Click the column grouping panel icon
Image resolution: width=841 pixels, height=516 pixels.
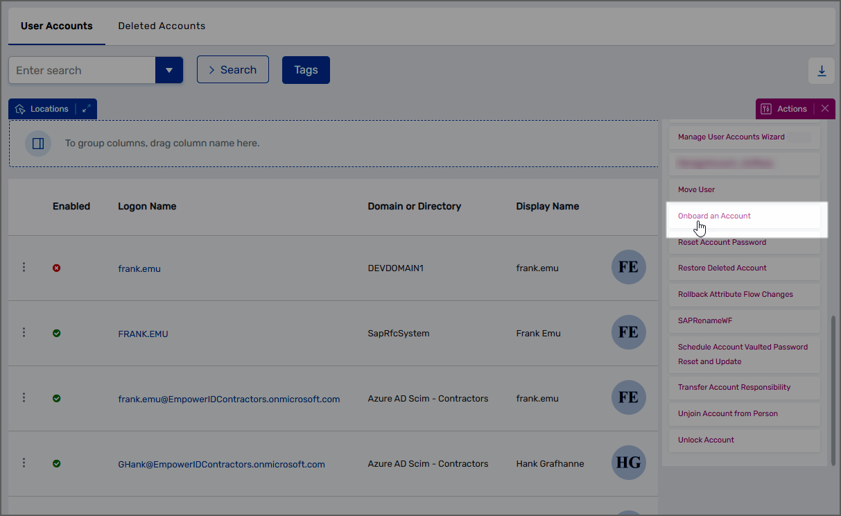(38, 144)
